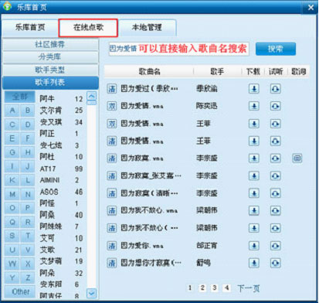Select the 全部 artist filter
319x303 pixels.
tap(20, 97)
